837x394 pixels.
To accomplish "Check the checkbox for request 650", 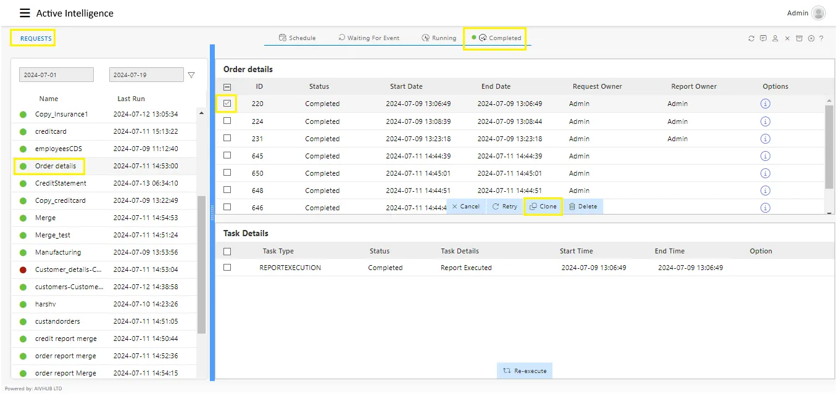I will [227, 173].
